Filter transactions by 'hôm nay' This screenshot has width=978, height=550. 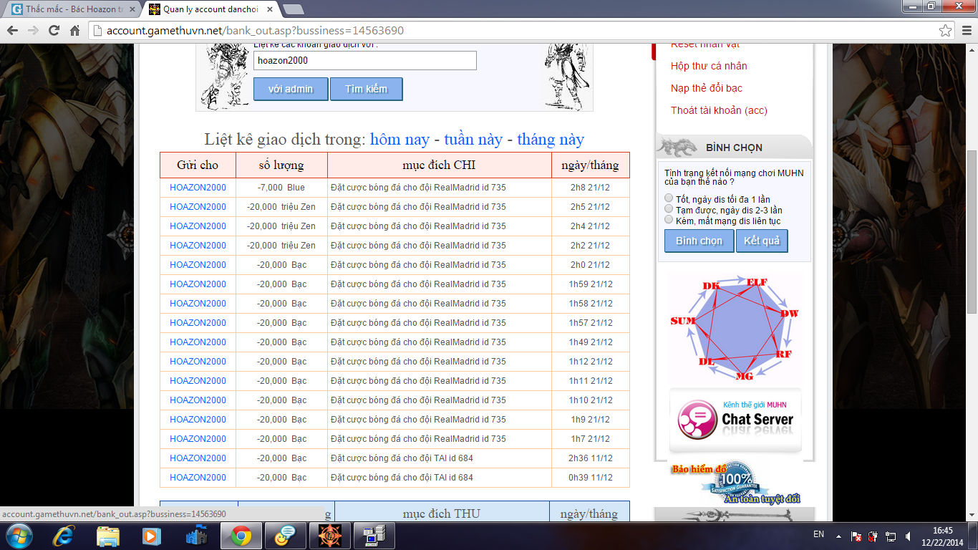400,139
